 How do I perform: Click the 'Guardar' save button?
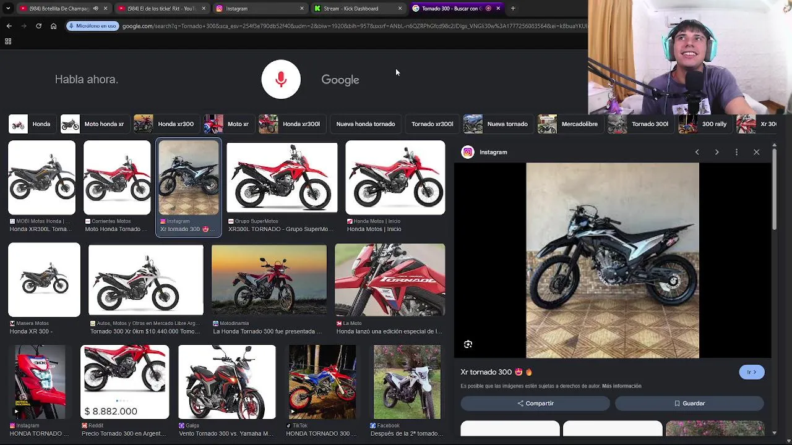[x=689, y=404]
